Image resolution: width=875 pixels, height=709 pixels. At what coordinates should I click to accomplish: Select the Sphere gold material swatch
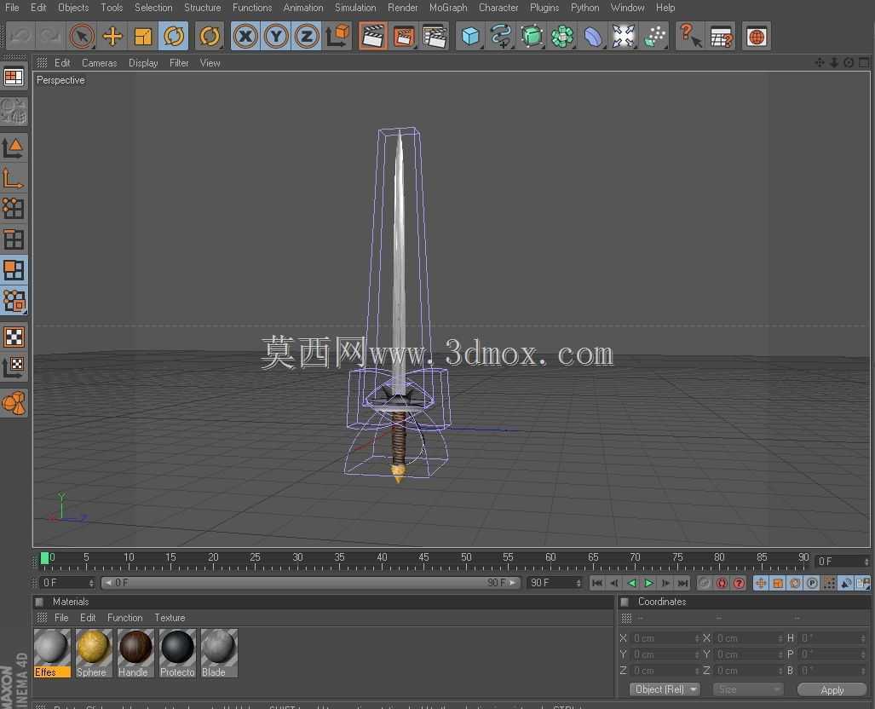(x=93, y=653)
